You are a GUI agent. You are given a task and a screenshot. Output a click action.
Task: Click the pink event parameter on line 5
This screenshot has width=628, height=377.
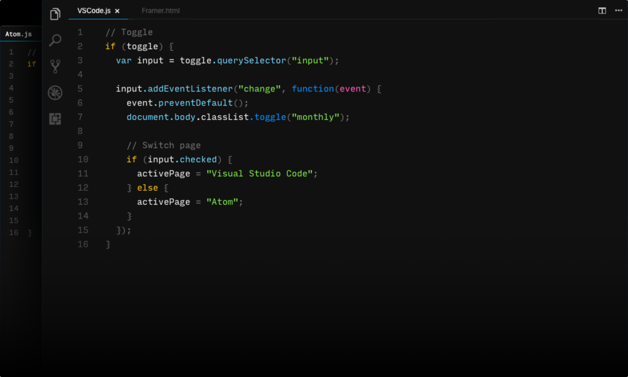point(353,89)
